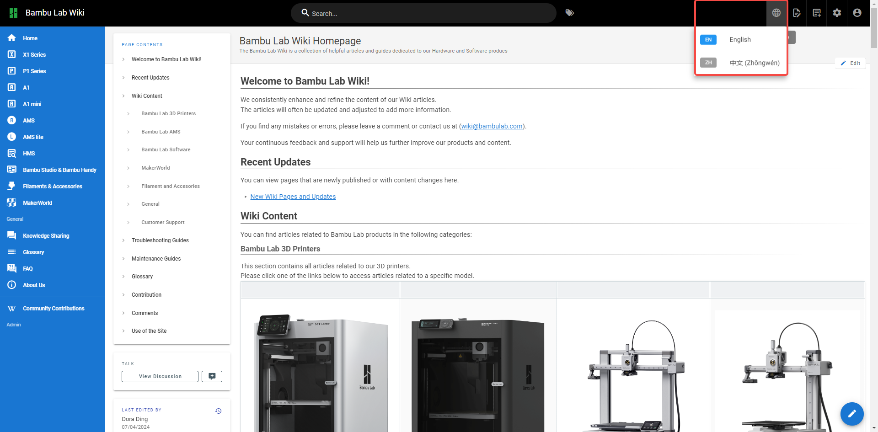Expand Bambu Lab AMS contents chevron
The width and height of the screenshot is (878, 432).
pyautogui.click(x=128, y=132)
